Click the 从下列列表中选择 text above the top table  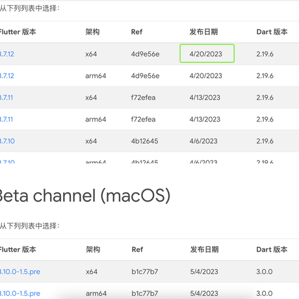click(30, 8)
